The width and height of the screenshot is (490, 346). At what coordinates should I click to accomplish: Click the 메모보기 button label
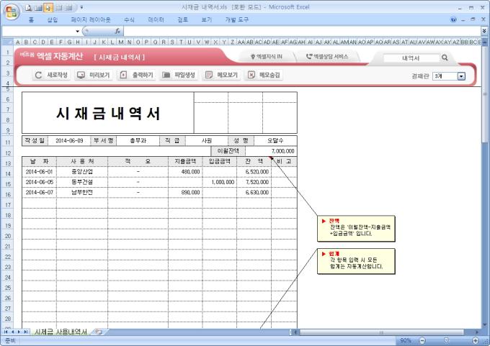click(x=227, y=75)
